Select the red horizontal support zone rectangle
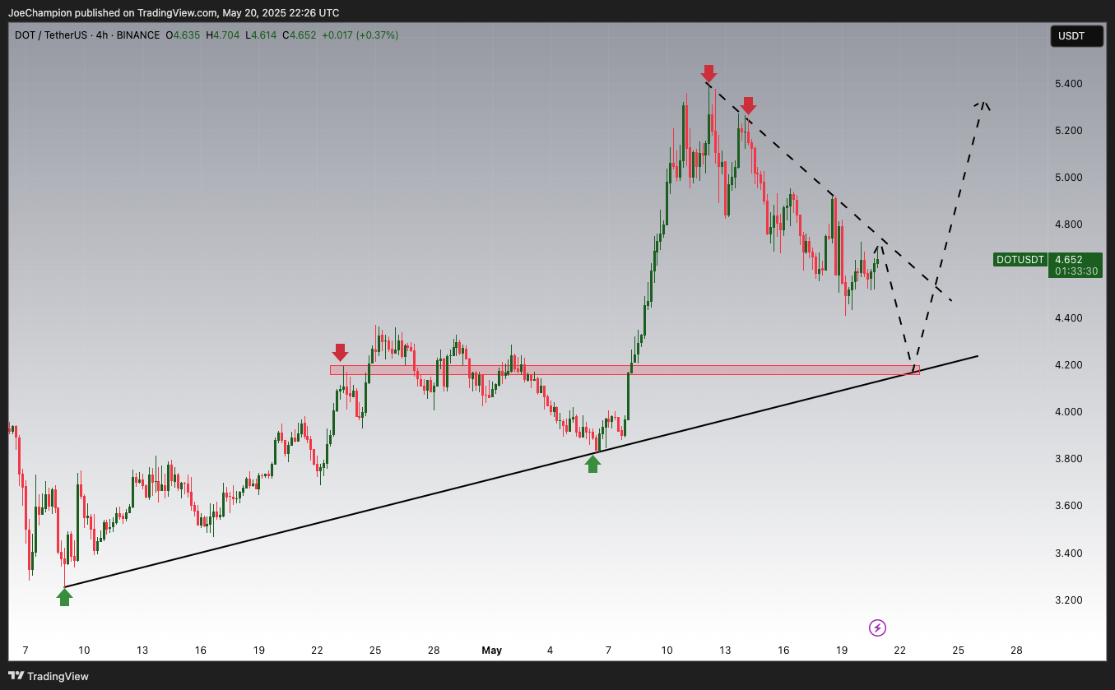 pos(625,370)
